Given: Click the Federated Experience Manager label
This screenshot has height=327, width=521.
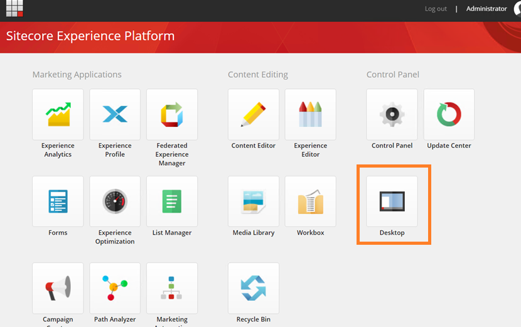Looking at the screenshot, I should [172, 154].
